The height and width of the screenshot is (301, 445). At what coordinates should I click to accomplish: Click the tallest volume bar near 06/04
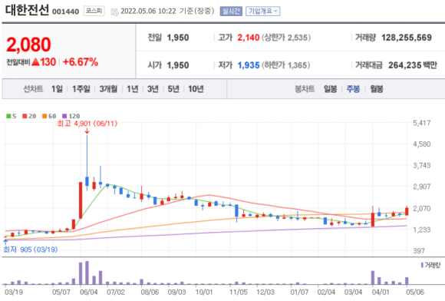[x=87, y=273]
